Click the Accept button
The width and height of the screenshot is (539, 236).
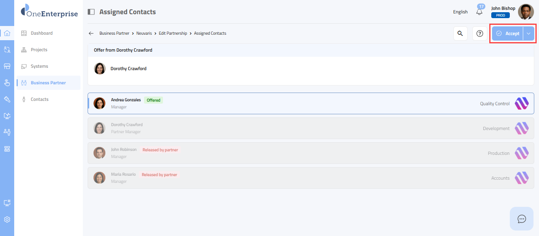tap(508, 33)
